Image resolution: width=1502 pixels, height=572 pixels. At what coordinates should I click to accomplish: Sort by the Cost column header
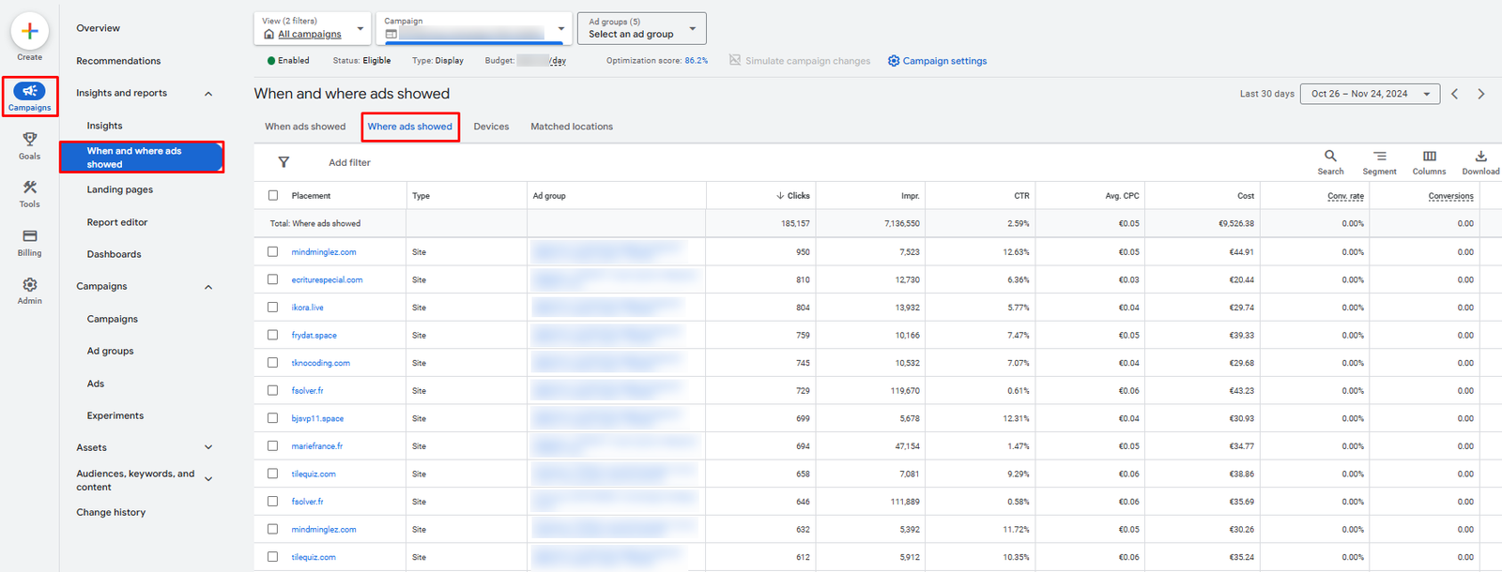click(1246, 196)
